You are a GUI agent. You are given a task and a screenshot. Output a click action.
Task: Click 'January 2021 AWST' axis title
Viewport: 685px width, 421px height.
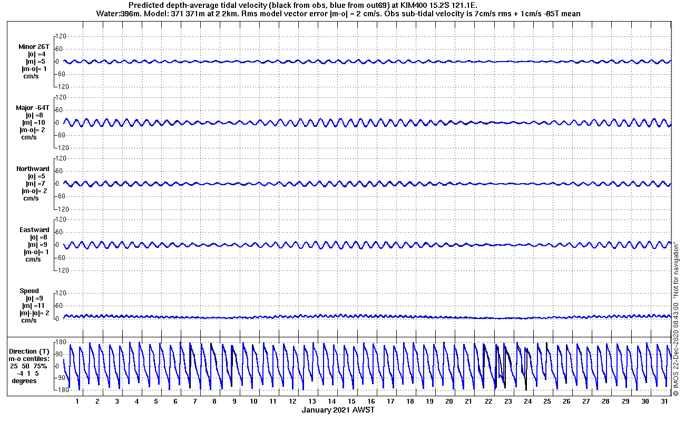tap(338, 410)
